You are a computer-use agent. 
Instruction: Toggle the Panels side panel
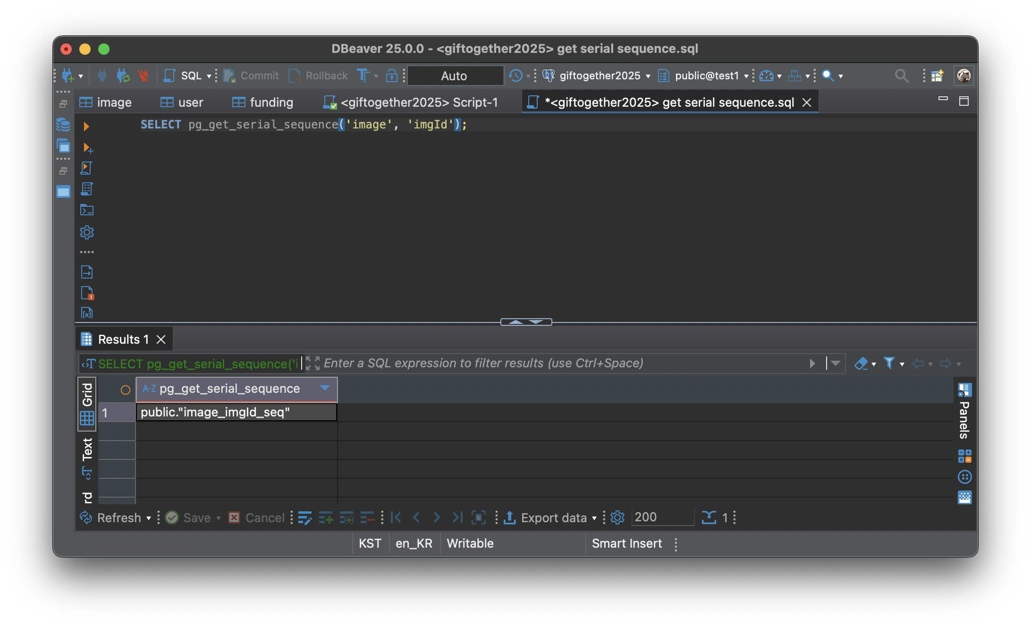click(x=964, y=411)
